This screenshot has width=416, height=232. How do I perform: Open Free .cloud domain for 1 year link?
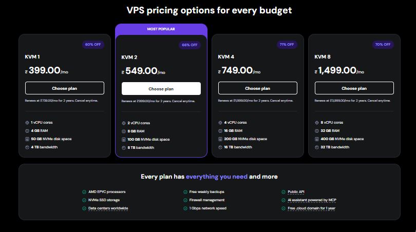(x=312, y=208)
